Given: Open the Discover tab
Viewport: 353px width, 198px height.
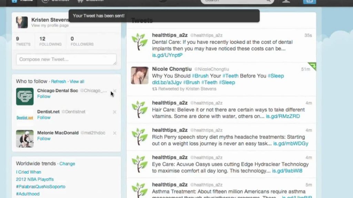Looking at the screenshot, I should pyautogui.click(x=91, y=1).
